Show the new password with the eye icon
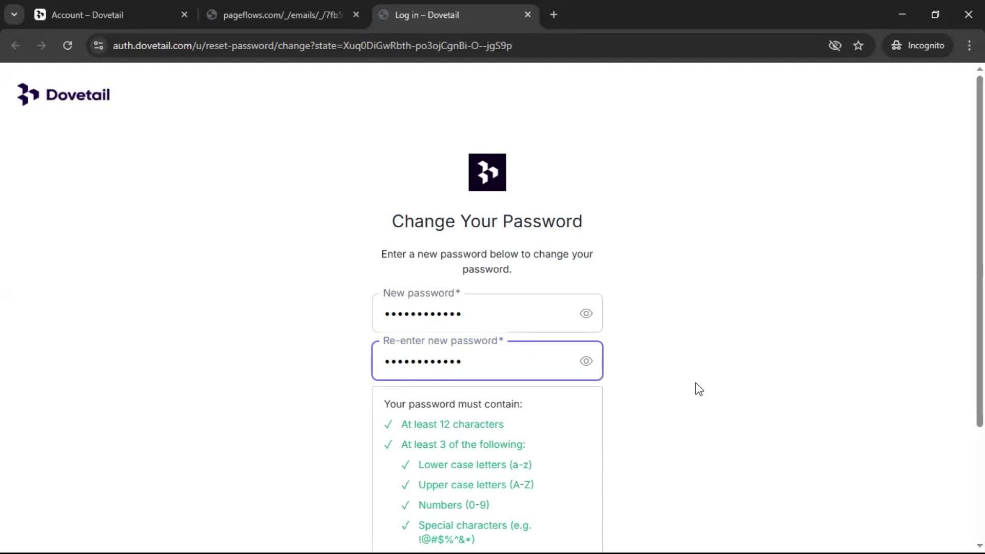985x554 pixels. tap(586, 313)
